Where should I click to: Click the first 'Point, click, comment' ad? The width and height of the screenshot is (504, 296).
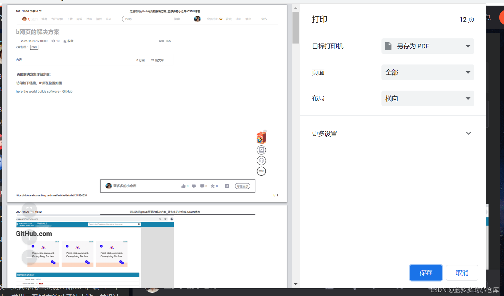point(43,254)
